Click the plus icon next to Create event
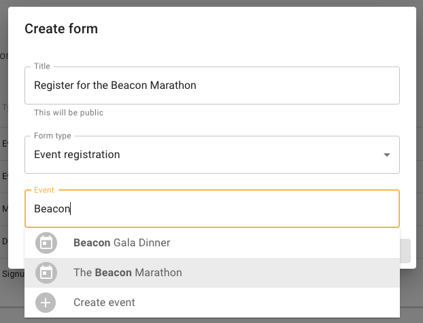This screenshot has height=323, width=423. click(46, 303)
